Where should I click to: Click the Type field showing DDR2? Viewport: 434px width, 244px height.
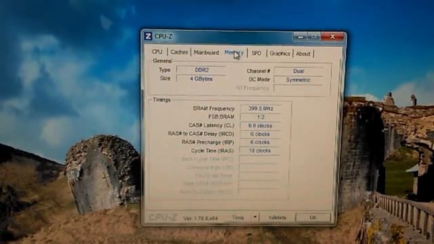tap(201, 70)
